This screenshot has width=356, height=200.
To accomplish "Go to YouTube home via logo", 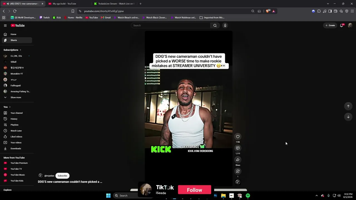I will (x=18, y=25).
